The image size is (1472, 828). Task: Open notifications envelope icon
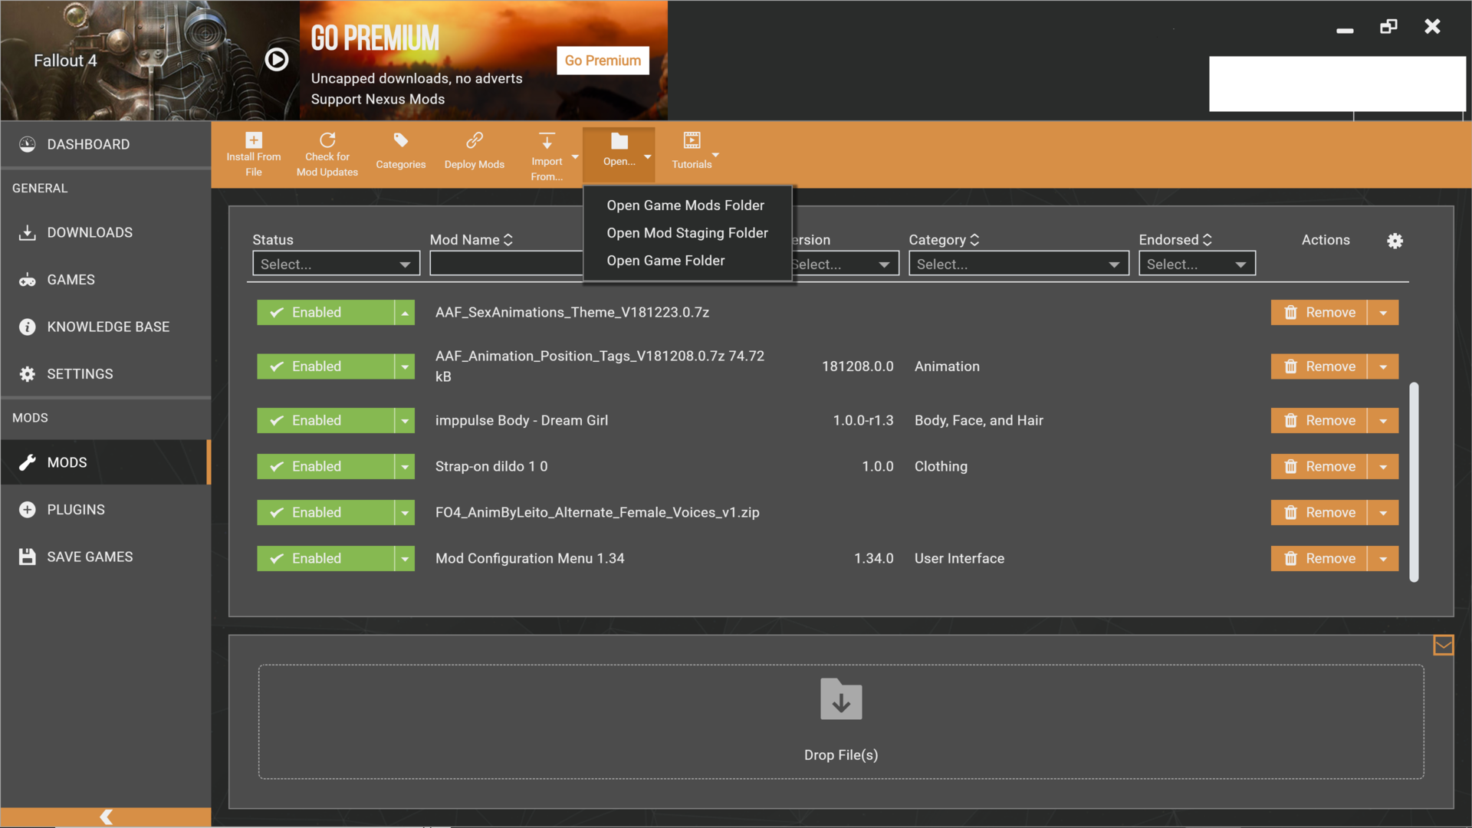click(1443, 646)
